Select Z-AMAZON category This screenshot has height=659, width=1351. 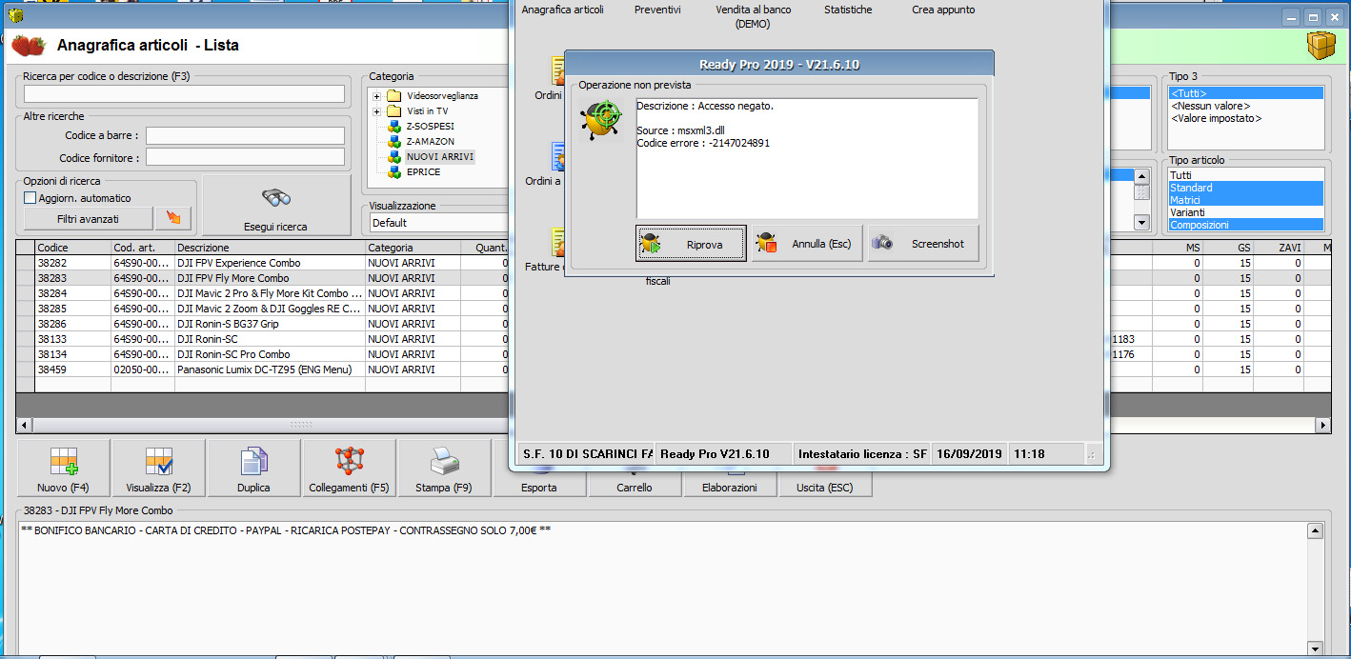(430, 142)
